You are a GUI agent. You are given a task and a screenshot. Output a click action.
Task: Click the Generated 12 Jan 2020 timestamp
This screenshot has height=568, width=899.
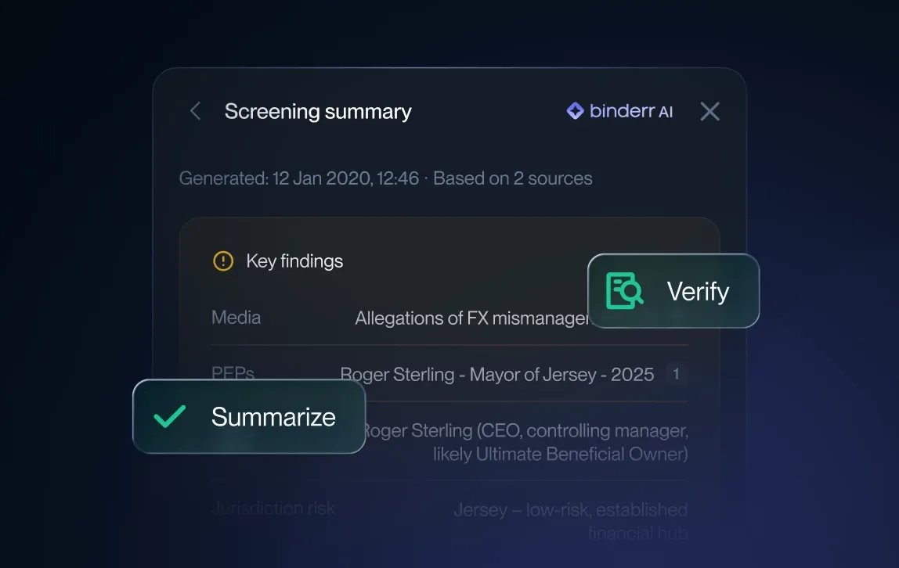298,178
